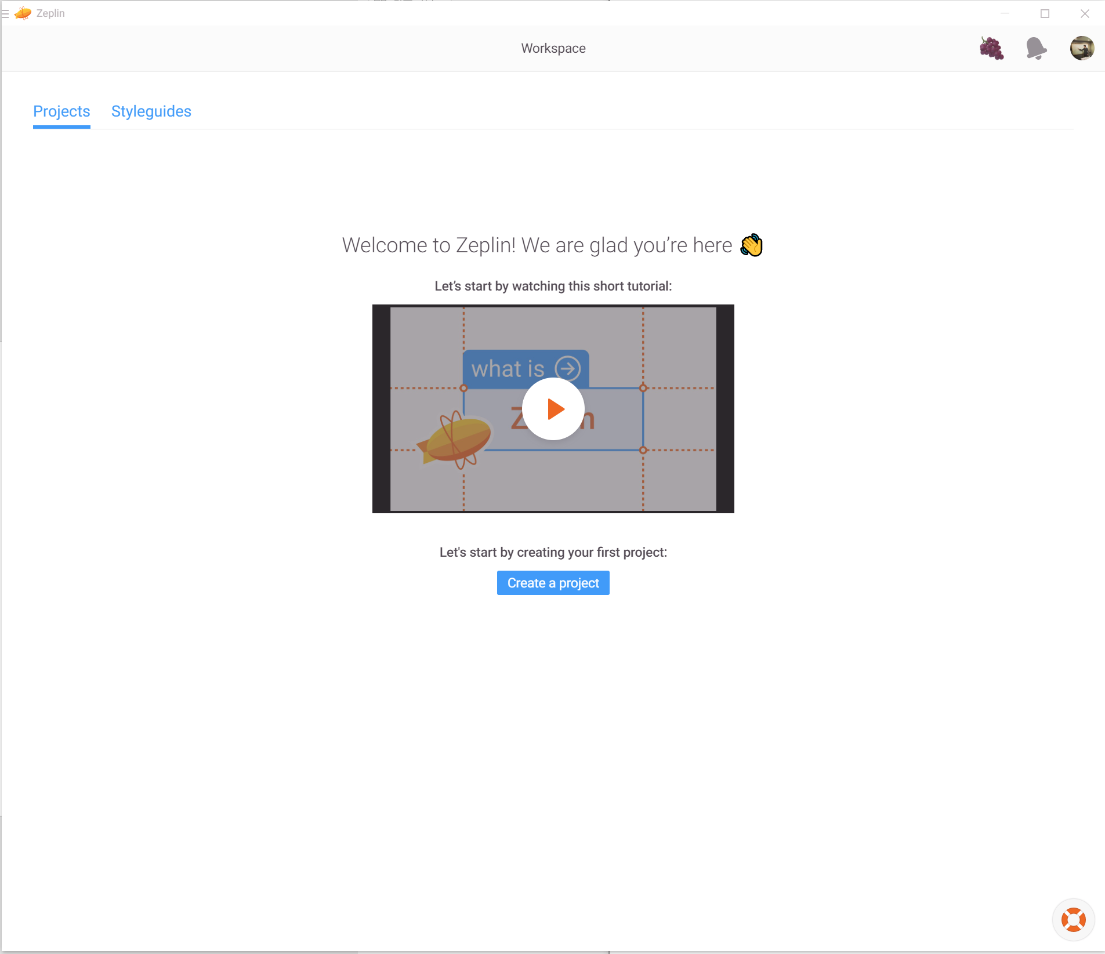Maximize the Zeplin window

pos(1045,13)
